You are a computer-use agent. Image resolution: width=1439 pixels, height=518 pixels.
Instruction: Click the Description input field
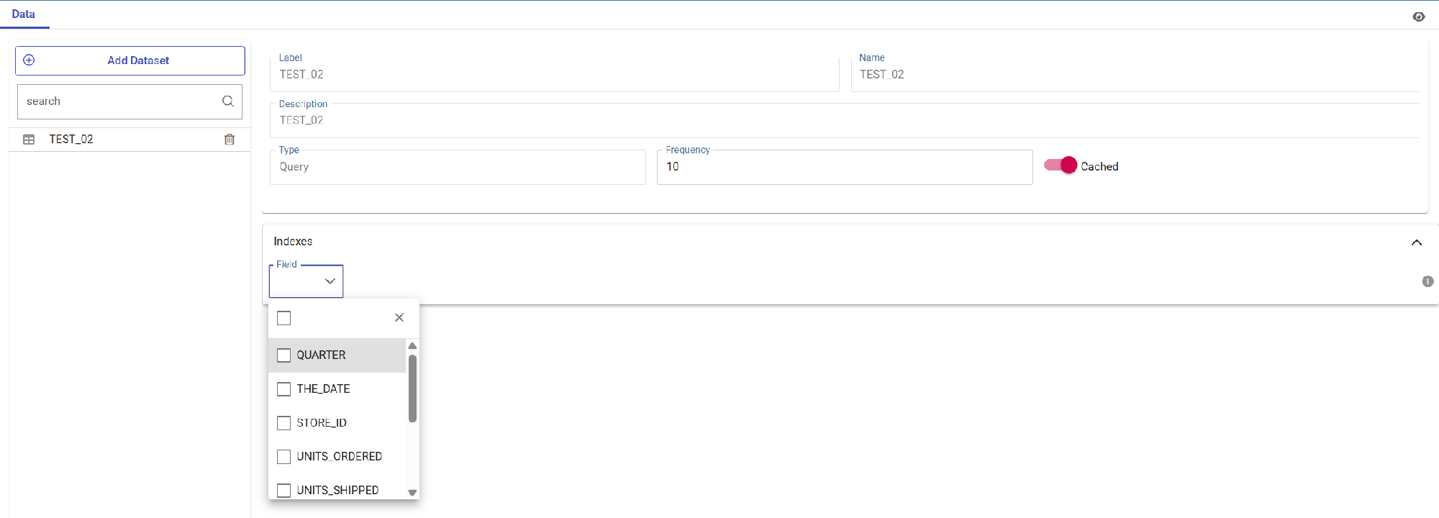tap(845, 120)
